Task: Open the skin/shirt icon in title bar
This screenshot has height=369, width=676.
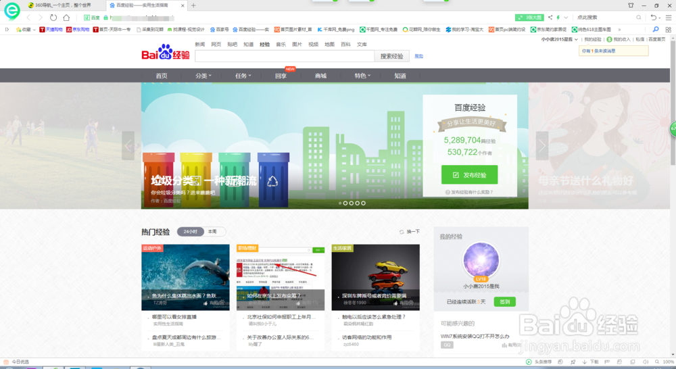Action: click(x=631, y=5)
